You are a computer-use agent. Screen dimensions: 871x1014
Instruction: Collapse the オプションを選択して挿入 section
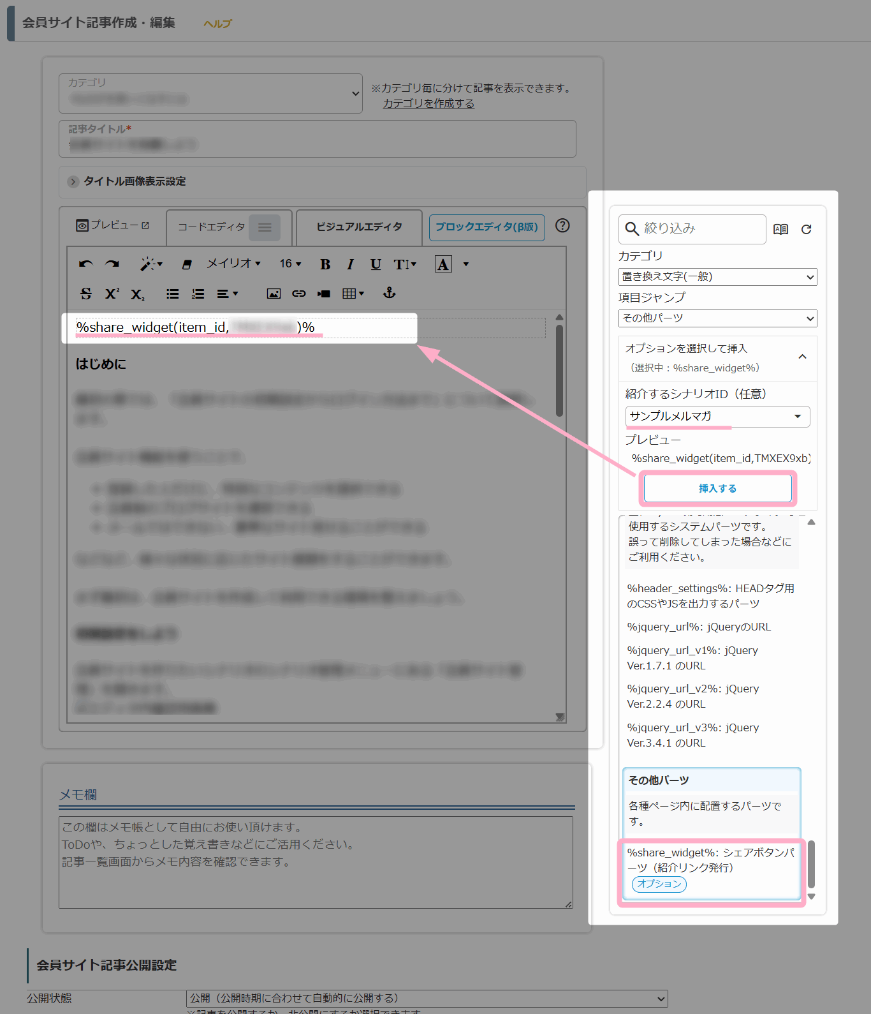pyautogui.click(x=802, y=357)
